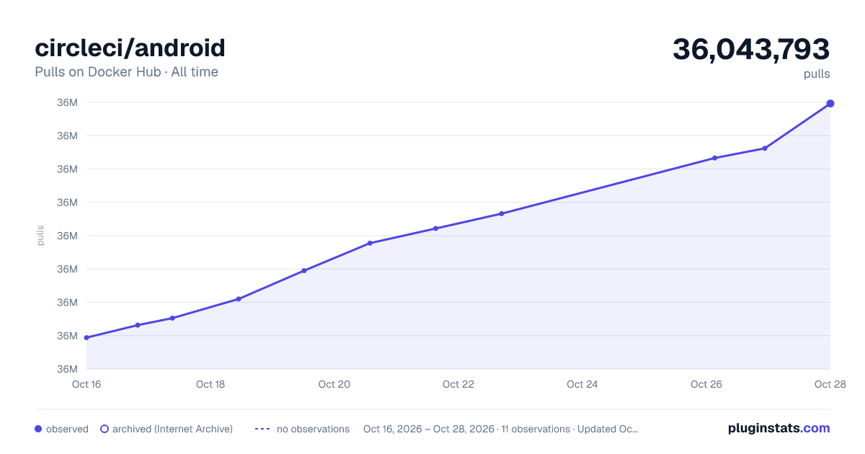
Task: Select the data point after Oct 20
Action: click(x=370, y=243)
